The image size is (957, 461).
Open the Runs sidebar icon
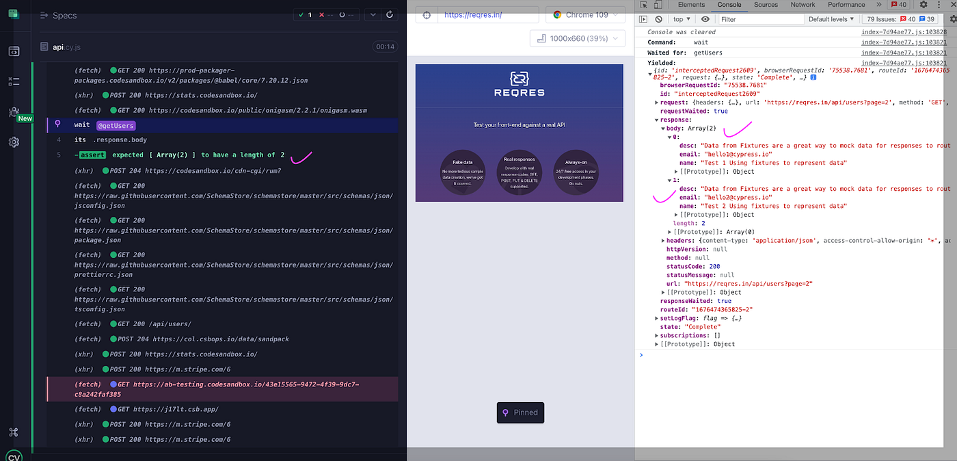pyautogui.click(x=14, y=81)
